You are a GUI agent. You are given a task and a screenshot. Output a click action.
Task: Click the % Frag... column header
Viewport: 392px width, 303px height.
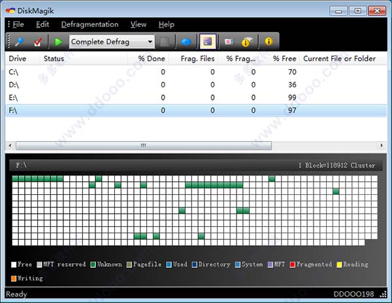point(238,59)
